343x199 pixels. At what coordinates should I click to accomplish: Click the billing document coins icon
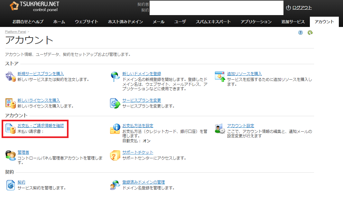coord(10,129)
